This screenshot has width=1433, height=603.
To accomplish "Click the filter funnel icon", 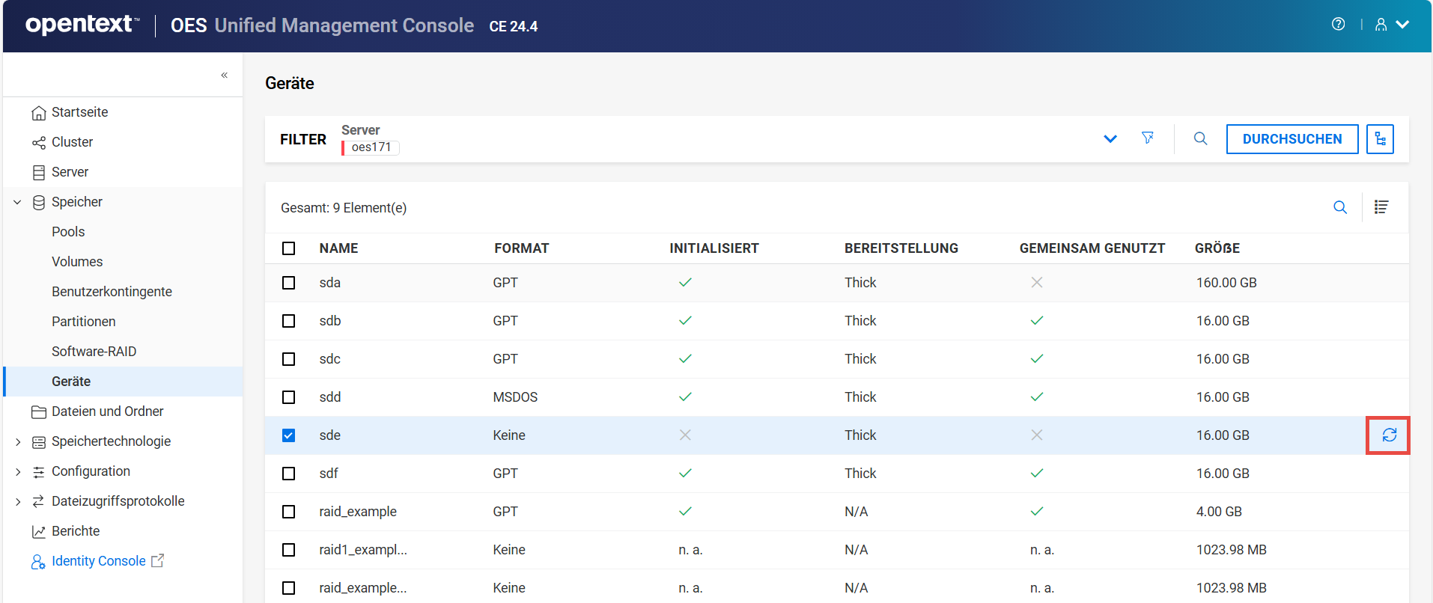I will [1147, 138].
